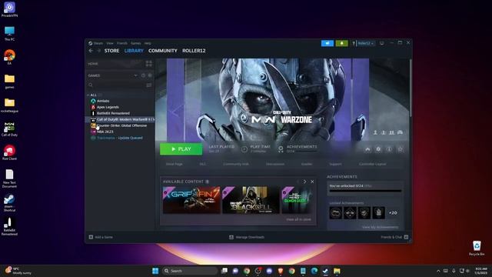The image size is (492, 277).
Task: Open File Explorer from the taskbar
Action: click(337, 271)
